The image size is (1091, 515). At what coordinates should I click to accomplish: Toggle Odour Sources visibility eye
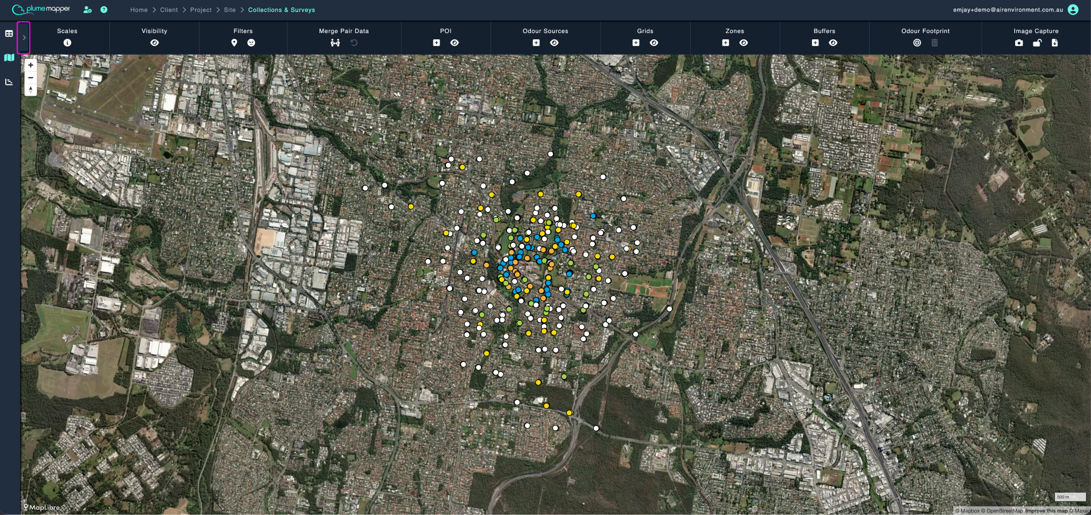[554, 43]
